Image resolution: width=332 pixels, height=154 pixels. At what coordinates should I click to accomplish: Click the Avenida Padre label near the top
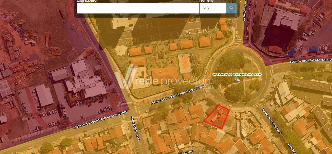(245, 10)
